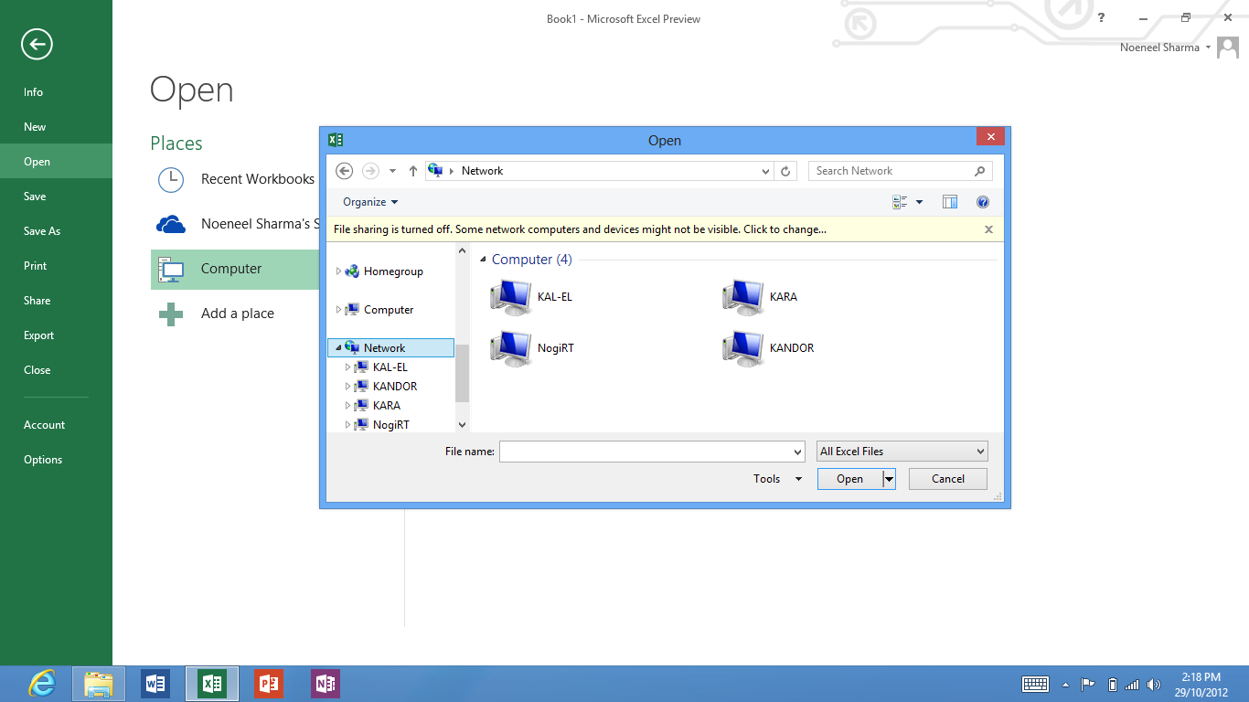
Task: Click the Action Center flag icon
Action: 1088,684
